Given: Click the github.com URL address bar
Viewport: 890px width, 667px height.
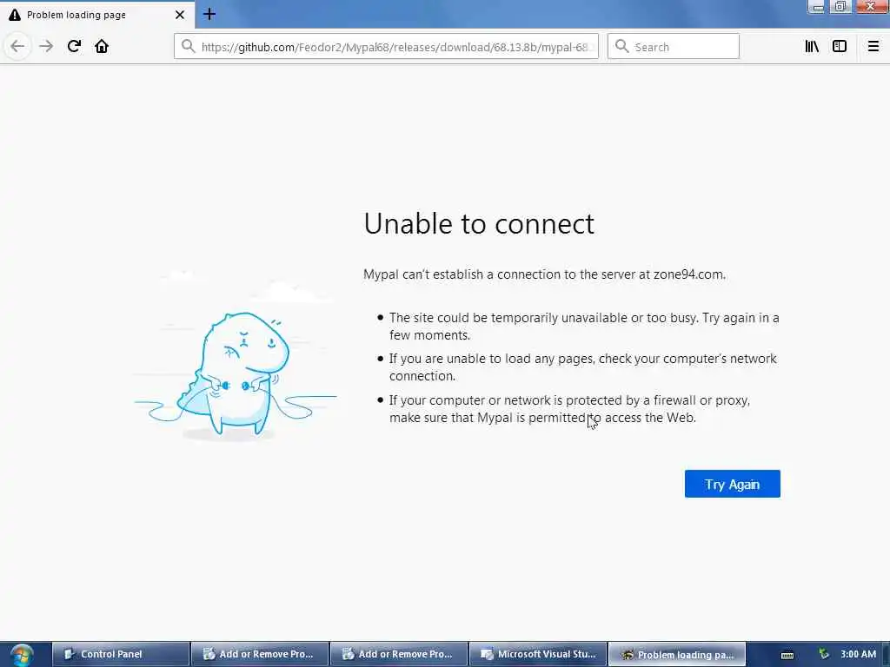Looking at the screenshot, I should (386, 47).
